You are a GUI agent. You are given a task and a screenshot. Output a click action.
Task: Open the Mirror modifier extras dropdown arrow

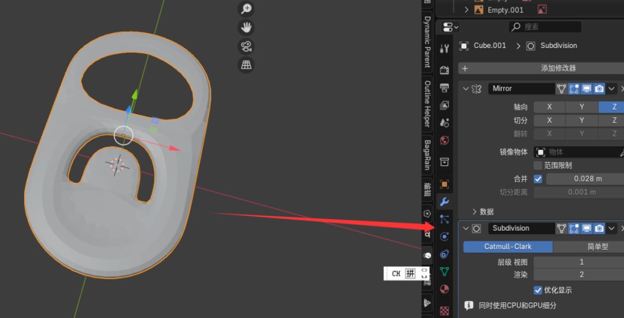[x=611, y=89]
